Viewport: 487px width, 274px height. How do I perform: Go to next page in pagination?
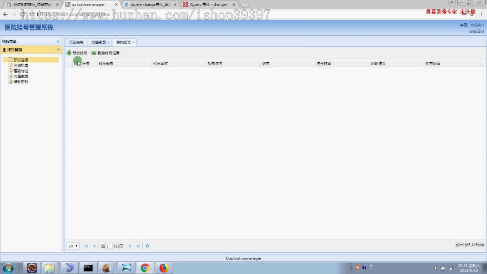130,246
